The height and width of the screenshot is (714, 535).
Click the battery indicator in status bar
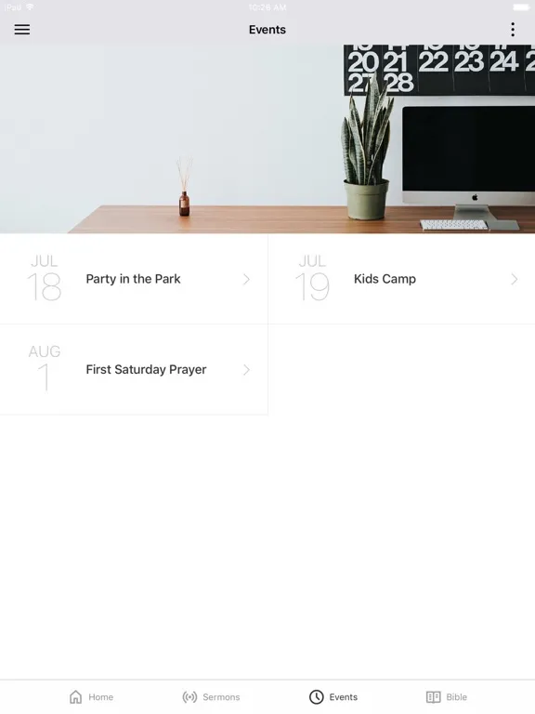tap(521, 7)
